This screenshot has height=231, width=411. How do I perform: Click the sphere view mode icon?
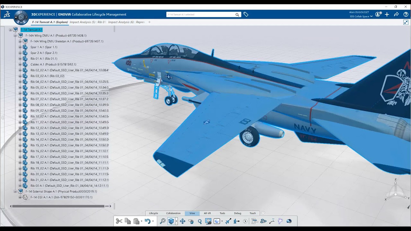pyautogui.click(x=217, y=221)
